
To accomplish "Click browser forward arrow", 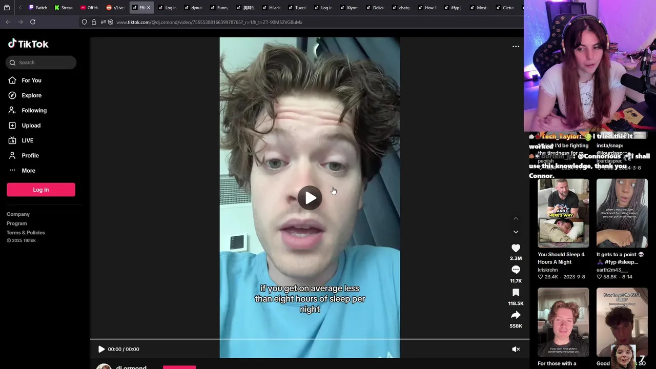I will [x=20, y=22].
